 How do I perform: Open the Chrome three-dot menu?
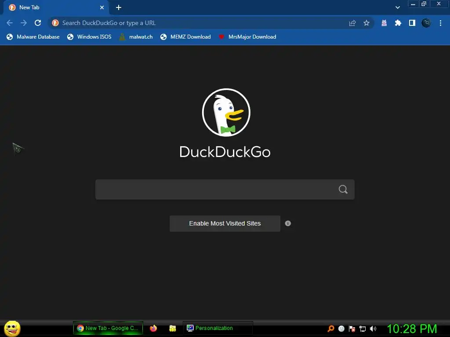pyautogui.click(x=440, y=23)
